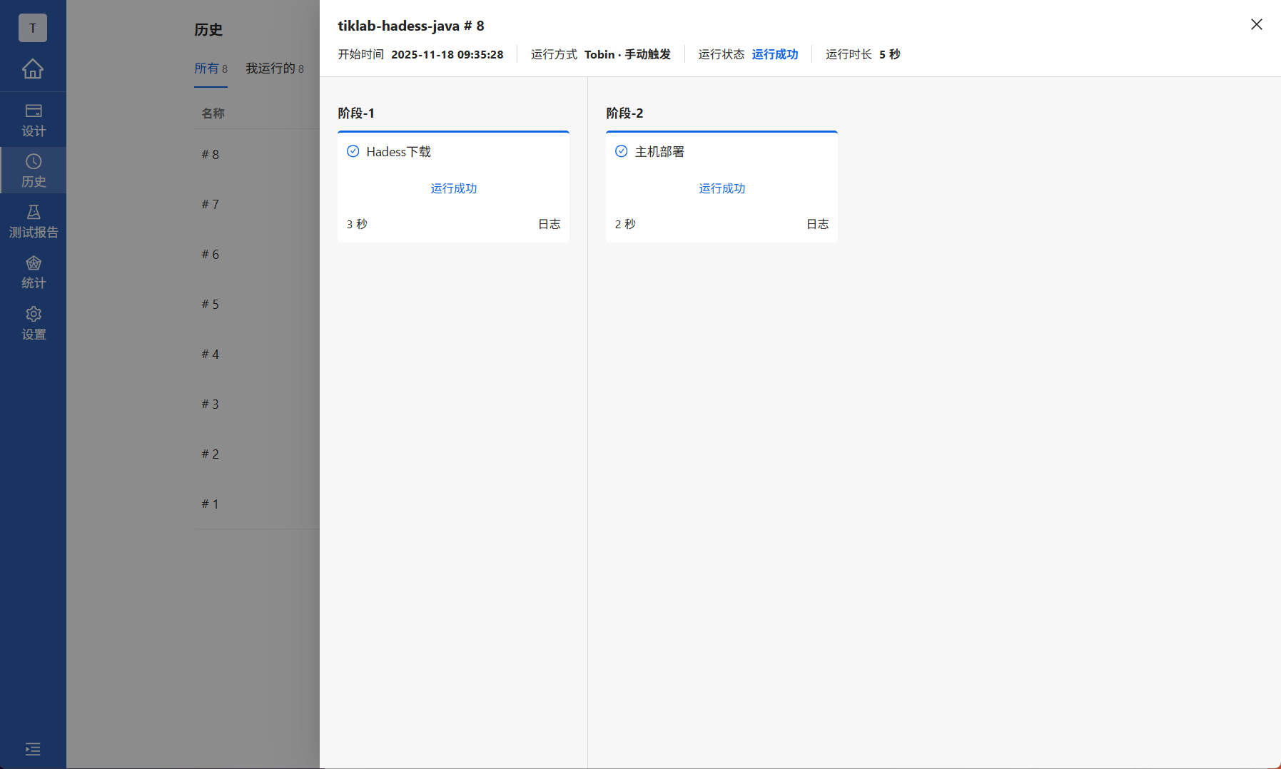The width and height of the screenshot is (1281, 769).
Task: Open the 设置 settings gear
Action: pyautogui.click(x=33, y=324)
